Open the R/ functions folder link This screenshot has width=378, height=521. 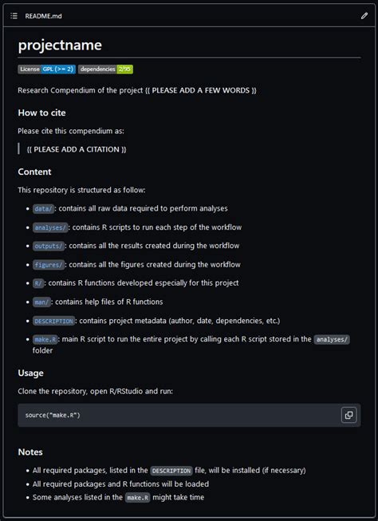click(x=38, y=283)
